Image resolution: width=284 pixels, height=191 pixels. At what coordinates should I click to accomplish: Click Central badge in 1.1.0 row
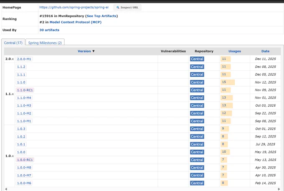click(197, 82)
